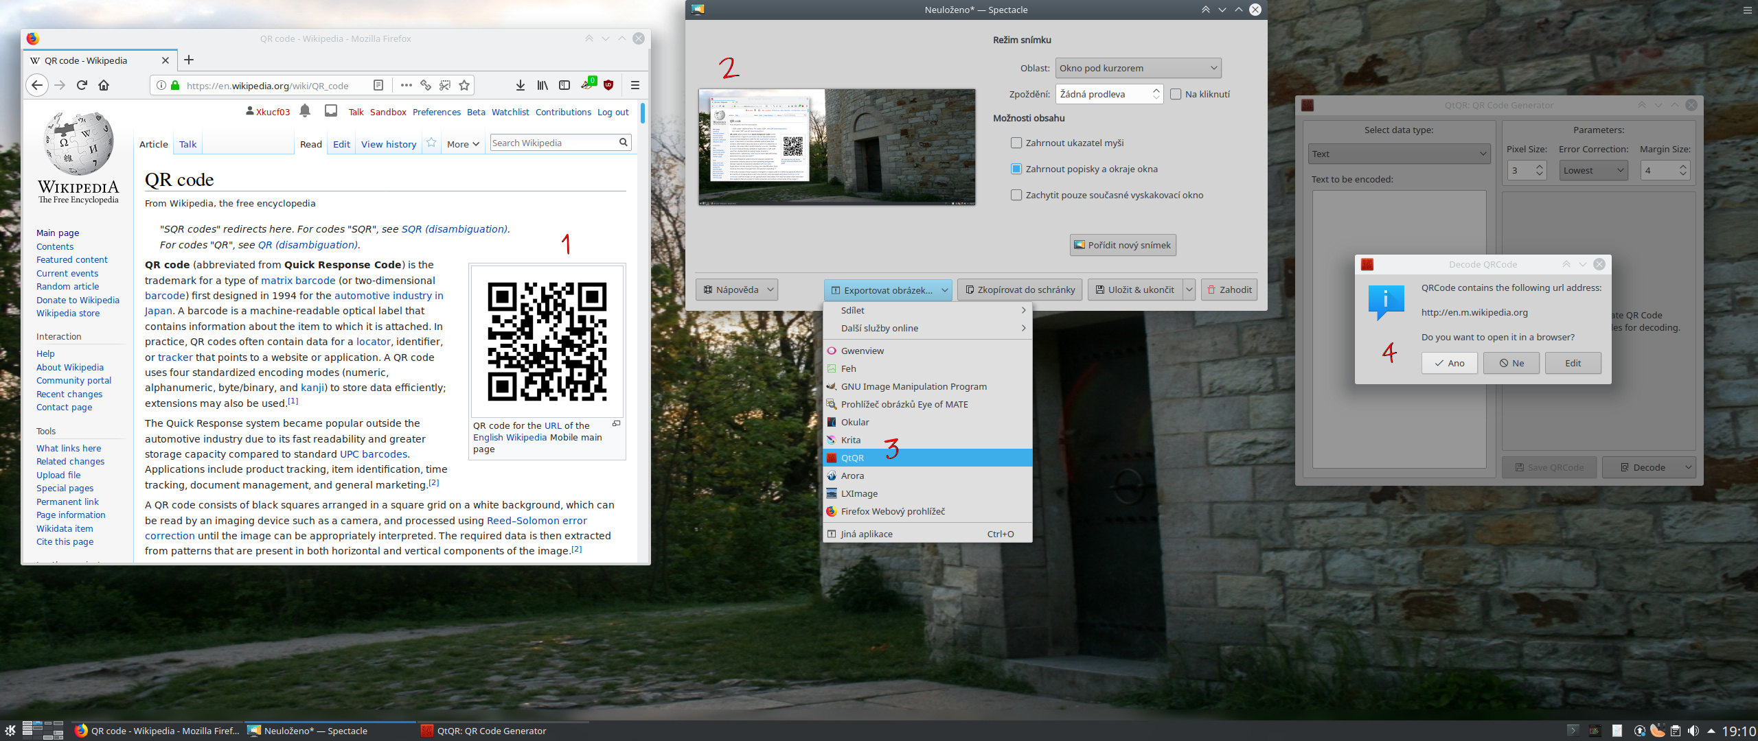Open Wikipedia notices tray icon
1758x741 pixels.
pyautogui.click(x=331, y=110)
